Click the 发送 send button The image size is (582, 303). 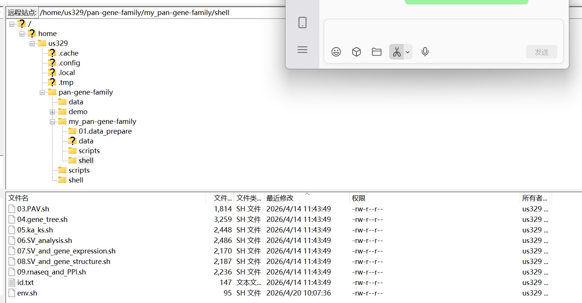point(541,52)
